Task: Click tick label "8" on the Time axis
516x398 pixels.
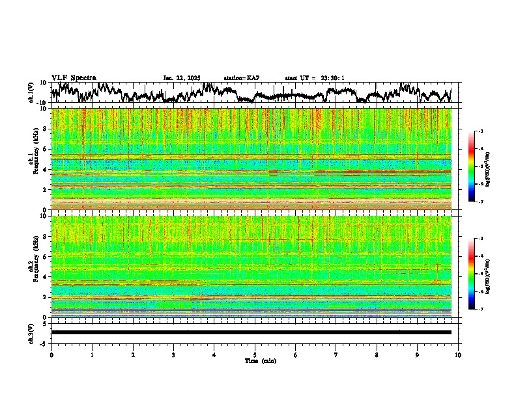Action: pyautogui.click(x=377, y=355)
